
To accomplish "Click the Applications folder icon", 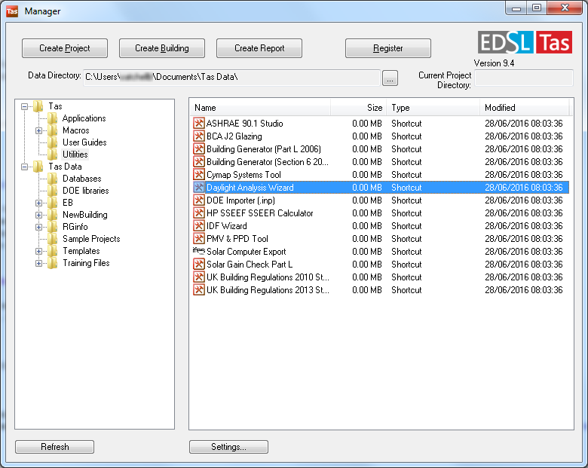I will (53, 118).
